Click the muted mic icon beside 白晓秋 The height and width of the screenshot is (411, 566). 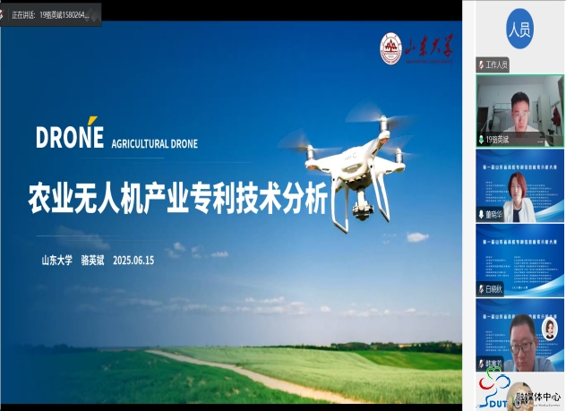pyautogui.click(x=481, y=288)
